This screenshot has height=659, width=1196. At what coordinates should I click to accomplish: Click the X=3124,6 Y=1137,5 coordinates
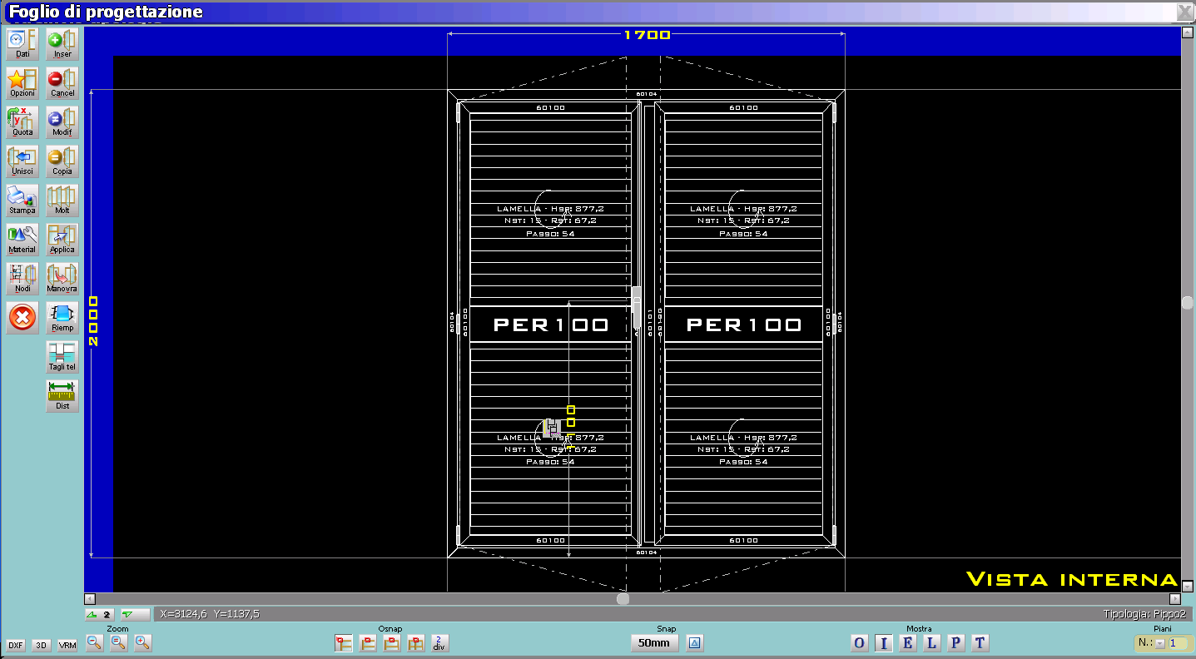[209, 614]
